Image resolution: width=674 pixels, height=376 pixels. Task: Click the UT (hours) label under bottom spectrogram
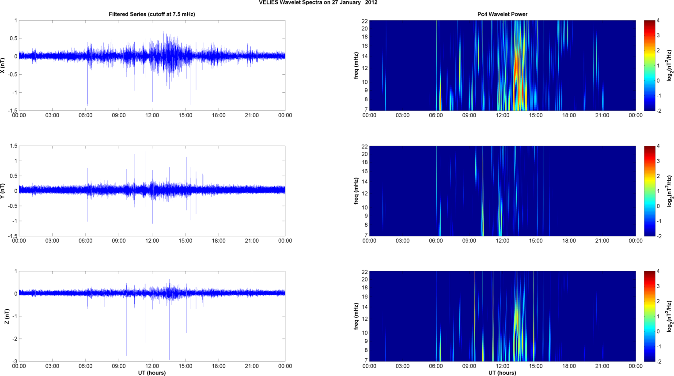click(x=502, y=373)
